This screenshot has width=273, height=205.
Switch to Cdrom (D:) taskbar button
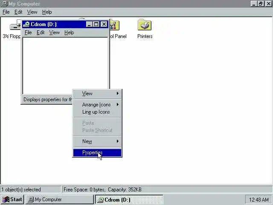tap(129, 199)
